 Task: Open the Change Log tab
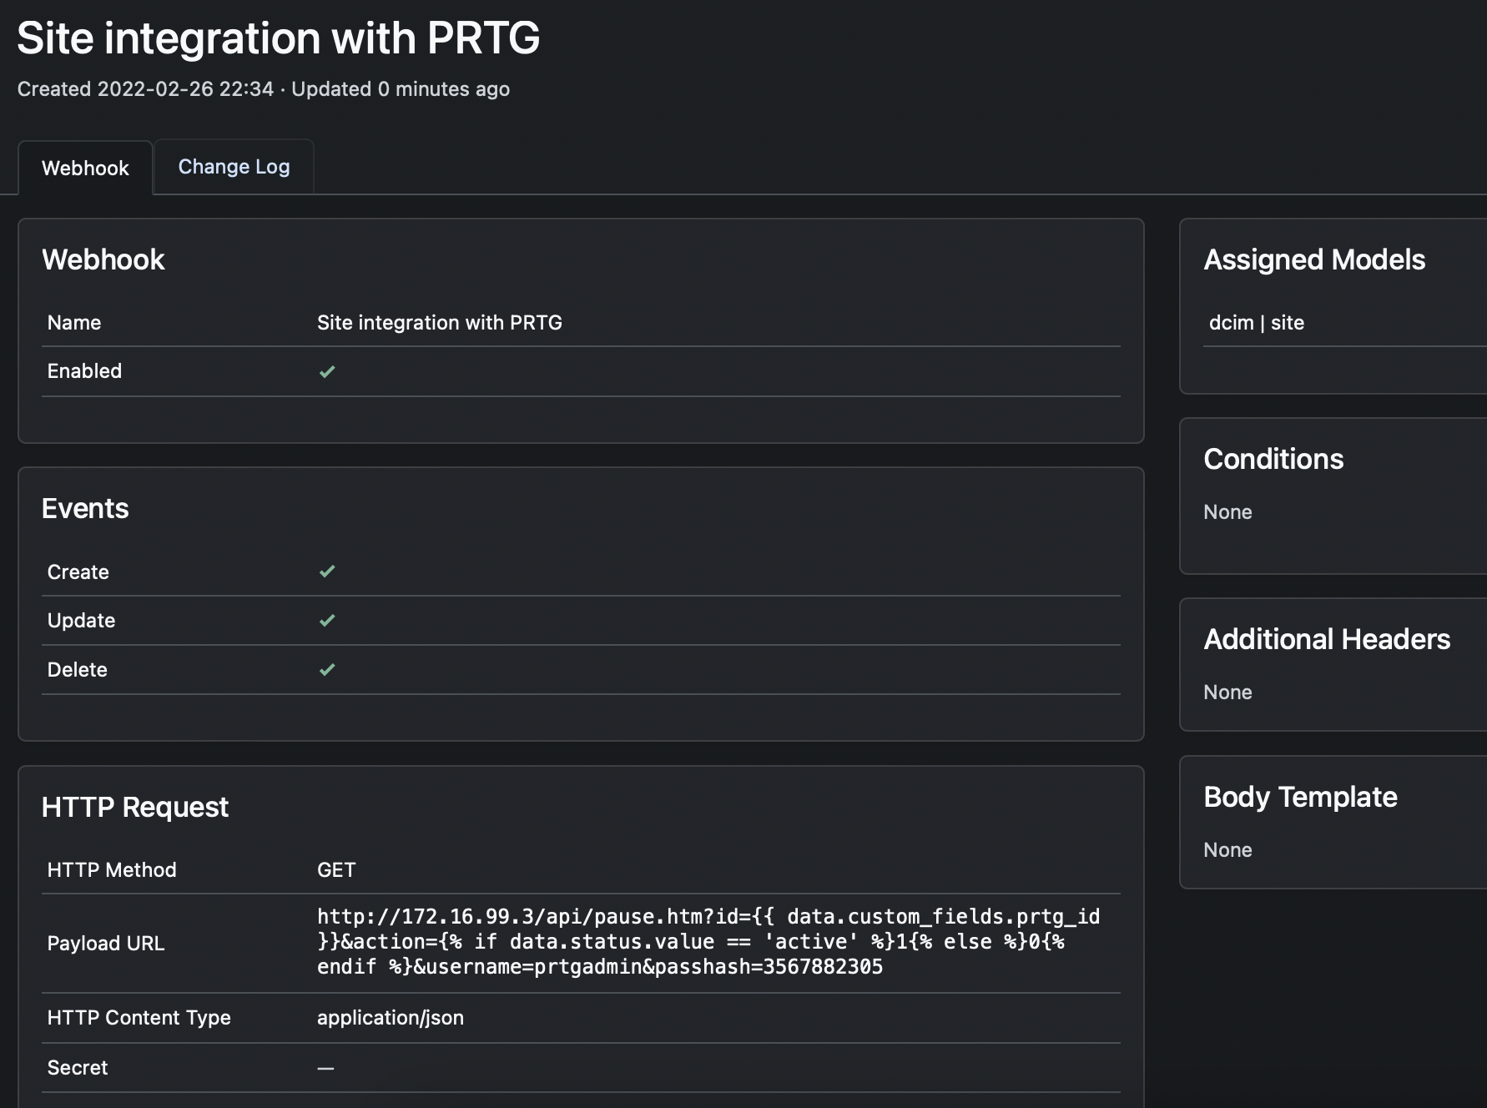coord(234,167)
